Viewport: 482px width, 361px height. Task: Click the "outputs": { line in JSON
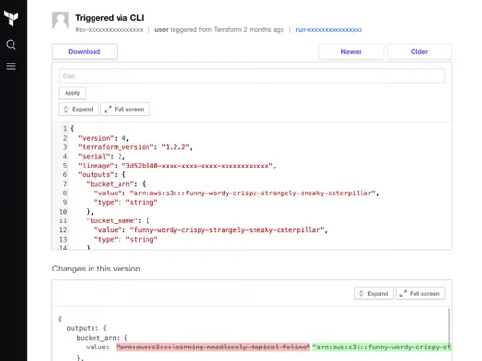(102, 175)
